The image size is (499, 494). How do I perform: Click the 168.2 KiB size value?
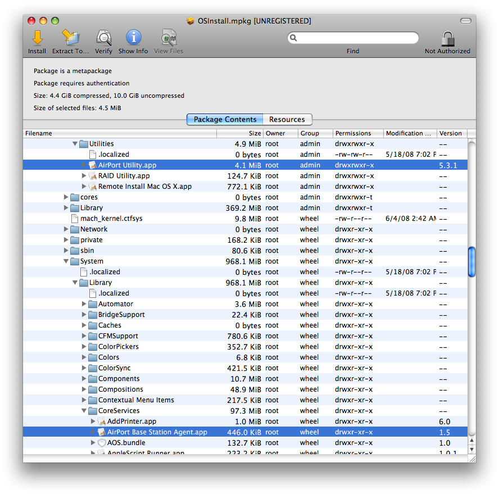[244, 240]
